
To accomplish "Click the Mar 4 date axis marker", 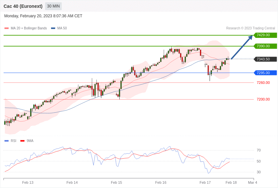I will coord(252,182).
